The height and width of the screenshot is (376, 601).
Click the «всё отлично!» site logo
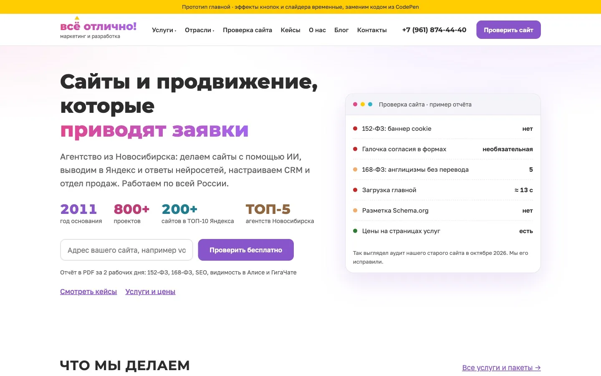(98, 28)
